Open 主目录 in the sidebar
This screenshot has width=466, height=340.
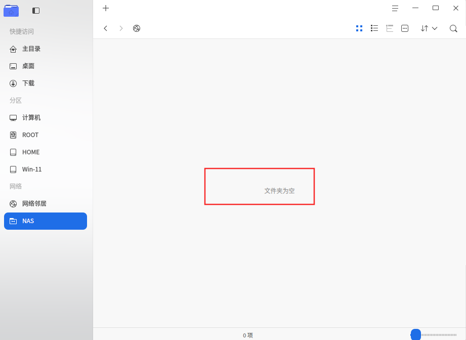point(46,49)
